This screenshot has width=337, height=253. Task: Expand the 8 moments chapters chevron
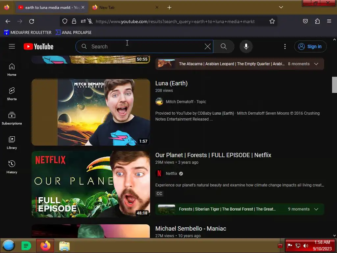316,64
